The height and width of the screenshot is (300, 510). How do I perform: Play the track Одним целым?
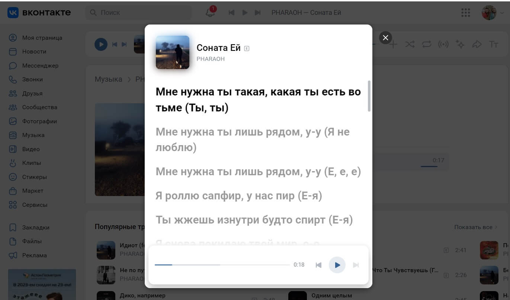(x=298, y=296)
